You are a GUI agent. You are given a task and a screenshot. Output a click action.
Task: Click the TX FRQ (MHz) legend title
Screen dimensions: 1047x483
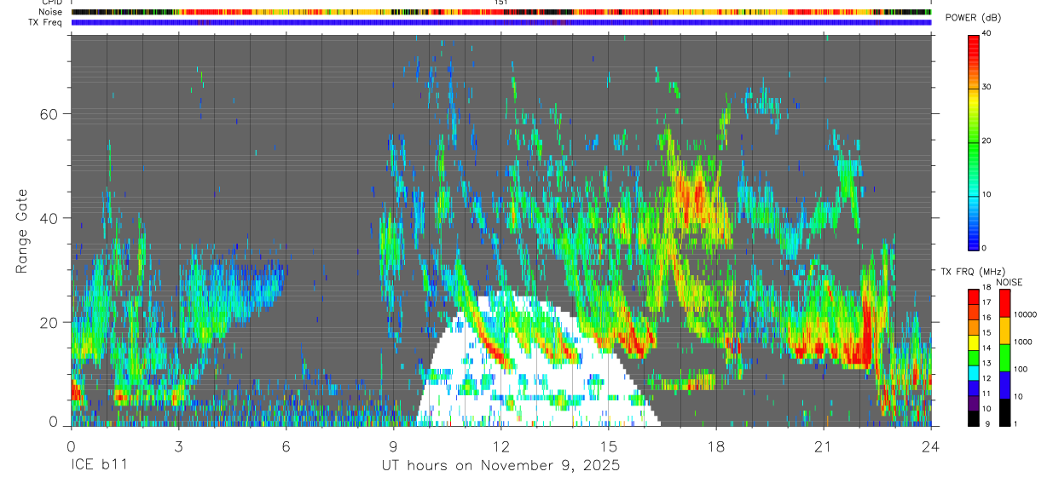coord(971,272)
